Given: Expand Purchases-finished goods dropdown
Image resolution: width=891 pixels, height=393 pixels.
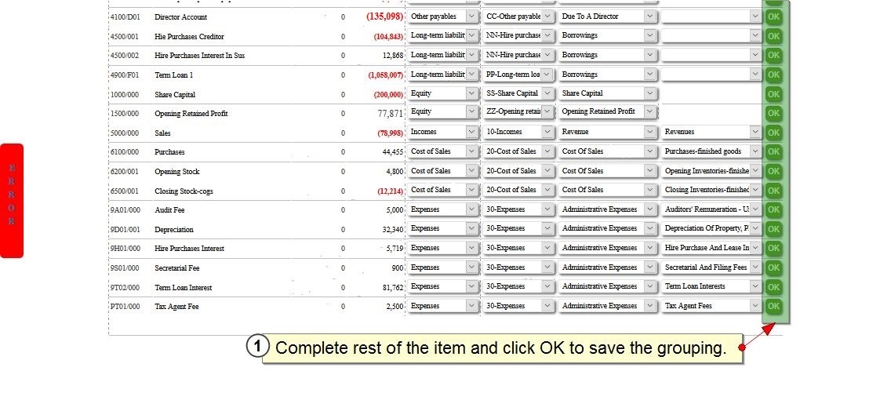Looking at the screenshot, I should coord(711,151).
